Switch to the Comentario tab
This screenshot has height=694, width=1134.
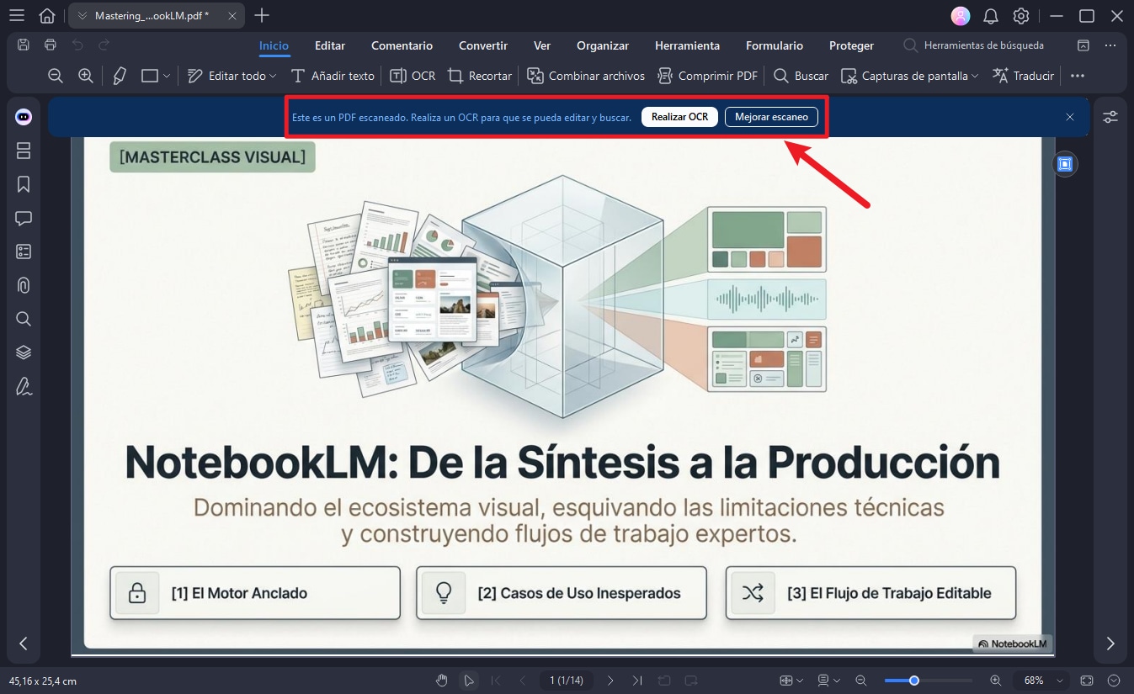(x=402, y=45)
